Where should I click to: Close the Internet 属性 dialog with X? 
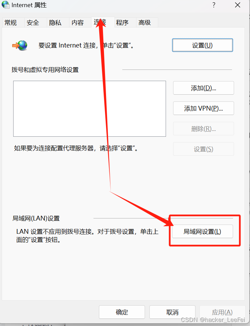tap(237, 5)
